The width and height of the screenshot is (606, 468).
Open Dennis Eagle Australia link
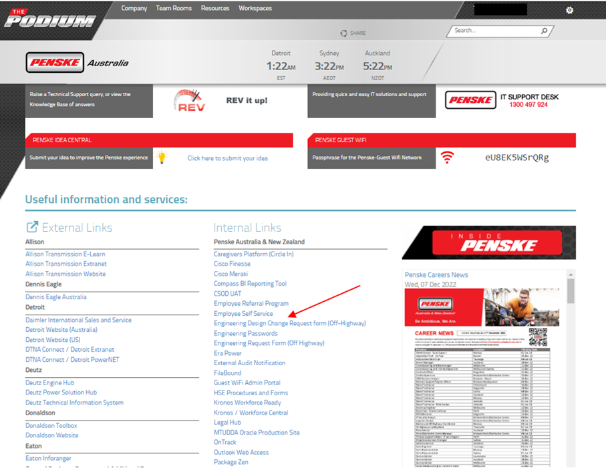pos(56,297)
